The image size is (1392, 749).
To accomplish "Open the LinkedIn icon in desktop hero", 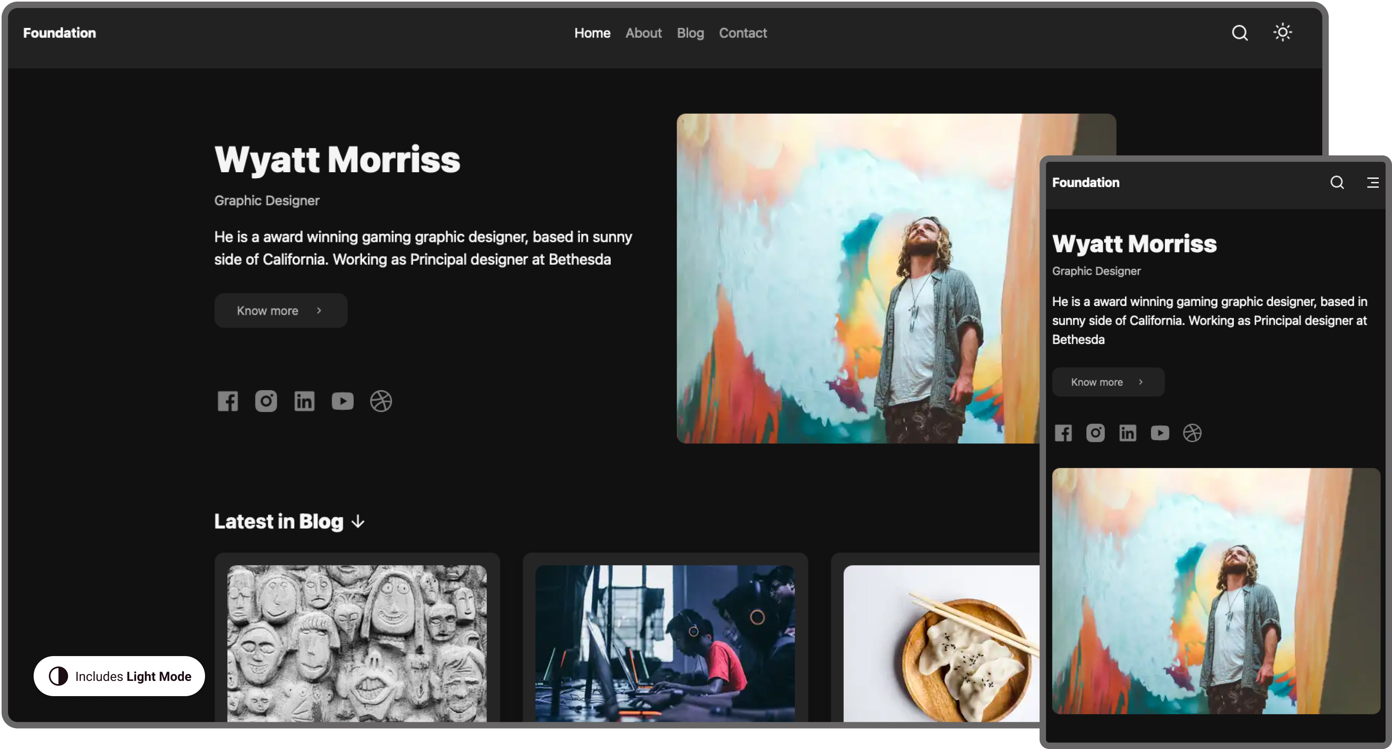I will [x=304, y=401].
